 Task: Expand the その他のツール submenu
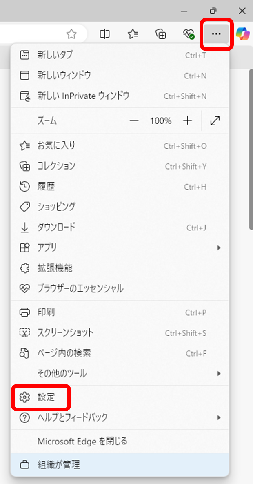pos(120,373)
